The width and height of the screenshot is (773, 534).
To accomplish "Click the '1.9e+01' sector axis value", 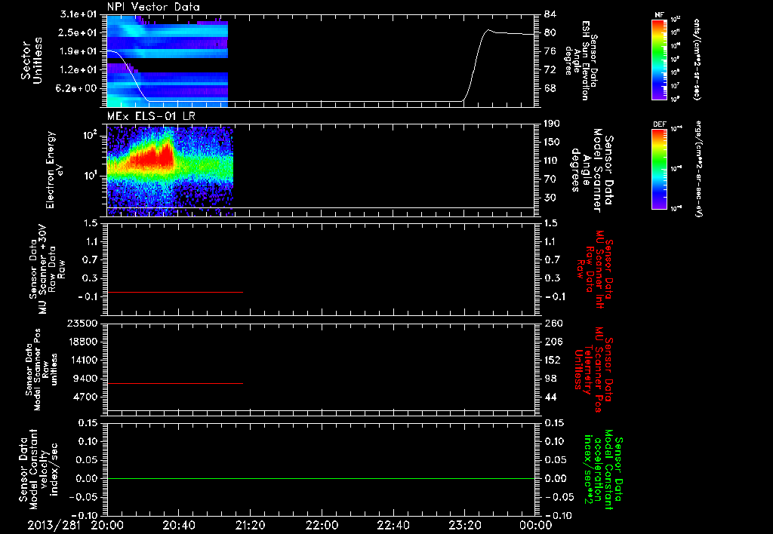I will (80, 51).
